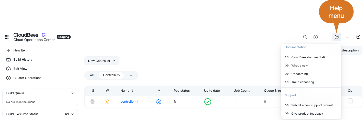Click the exclamation alerts icon

(x=326, y=37)
